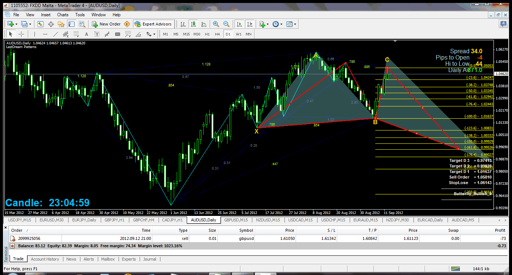Select the Fibonacci Retracement tool
This screenshot has height=275, width=512.
76,34
